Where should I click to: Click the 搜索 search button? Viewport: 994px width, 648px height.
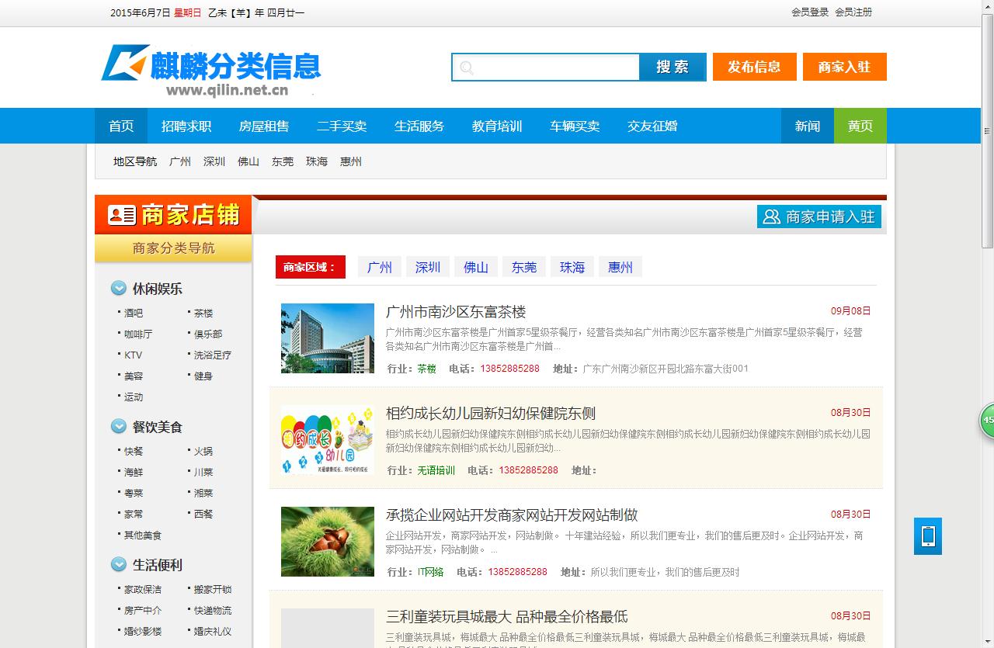[673, 67]
